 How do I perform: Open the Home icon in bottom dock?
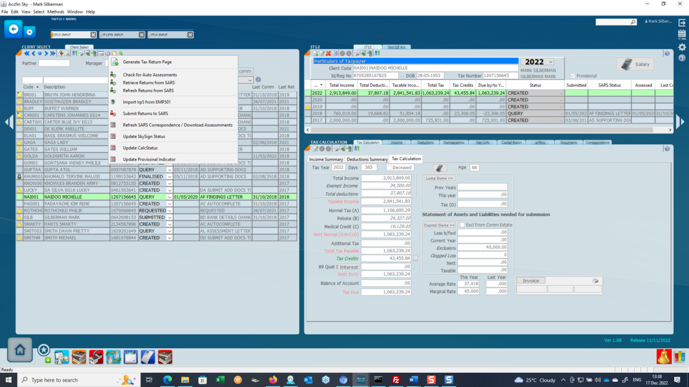(x=20, y=350)
